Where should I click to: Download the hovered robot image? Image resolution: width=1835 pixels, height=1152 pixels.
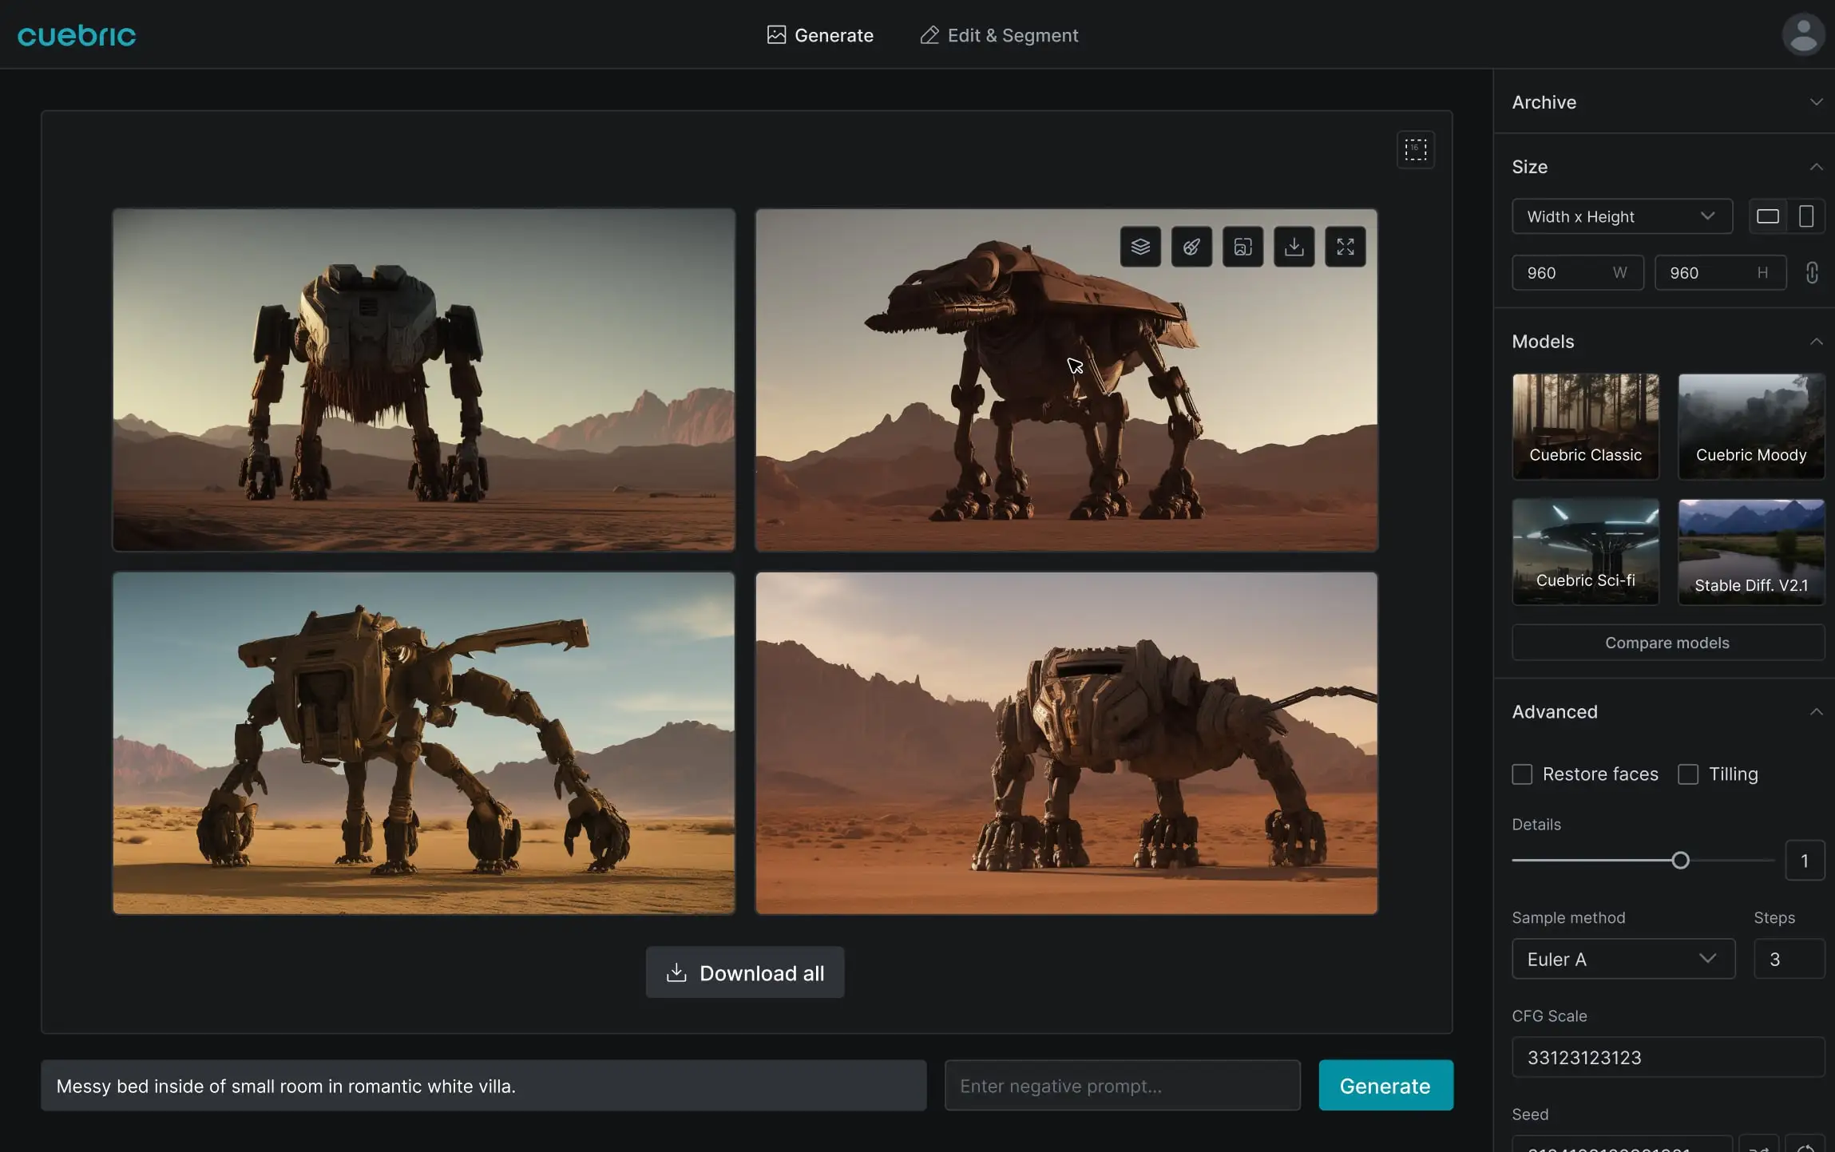coord(1294,247)
